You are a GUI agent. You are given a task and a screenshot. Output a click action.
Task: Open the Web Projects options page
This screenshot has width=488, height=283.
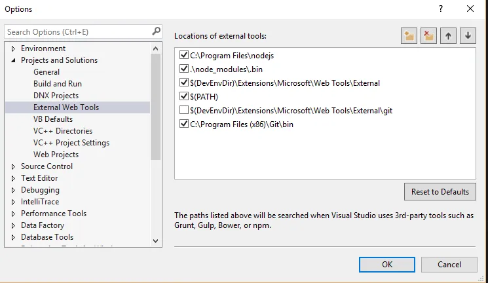tap(56, 155)
